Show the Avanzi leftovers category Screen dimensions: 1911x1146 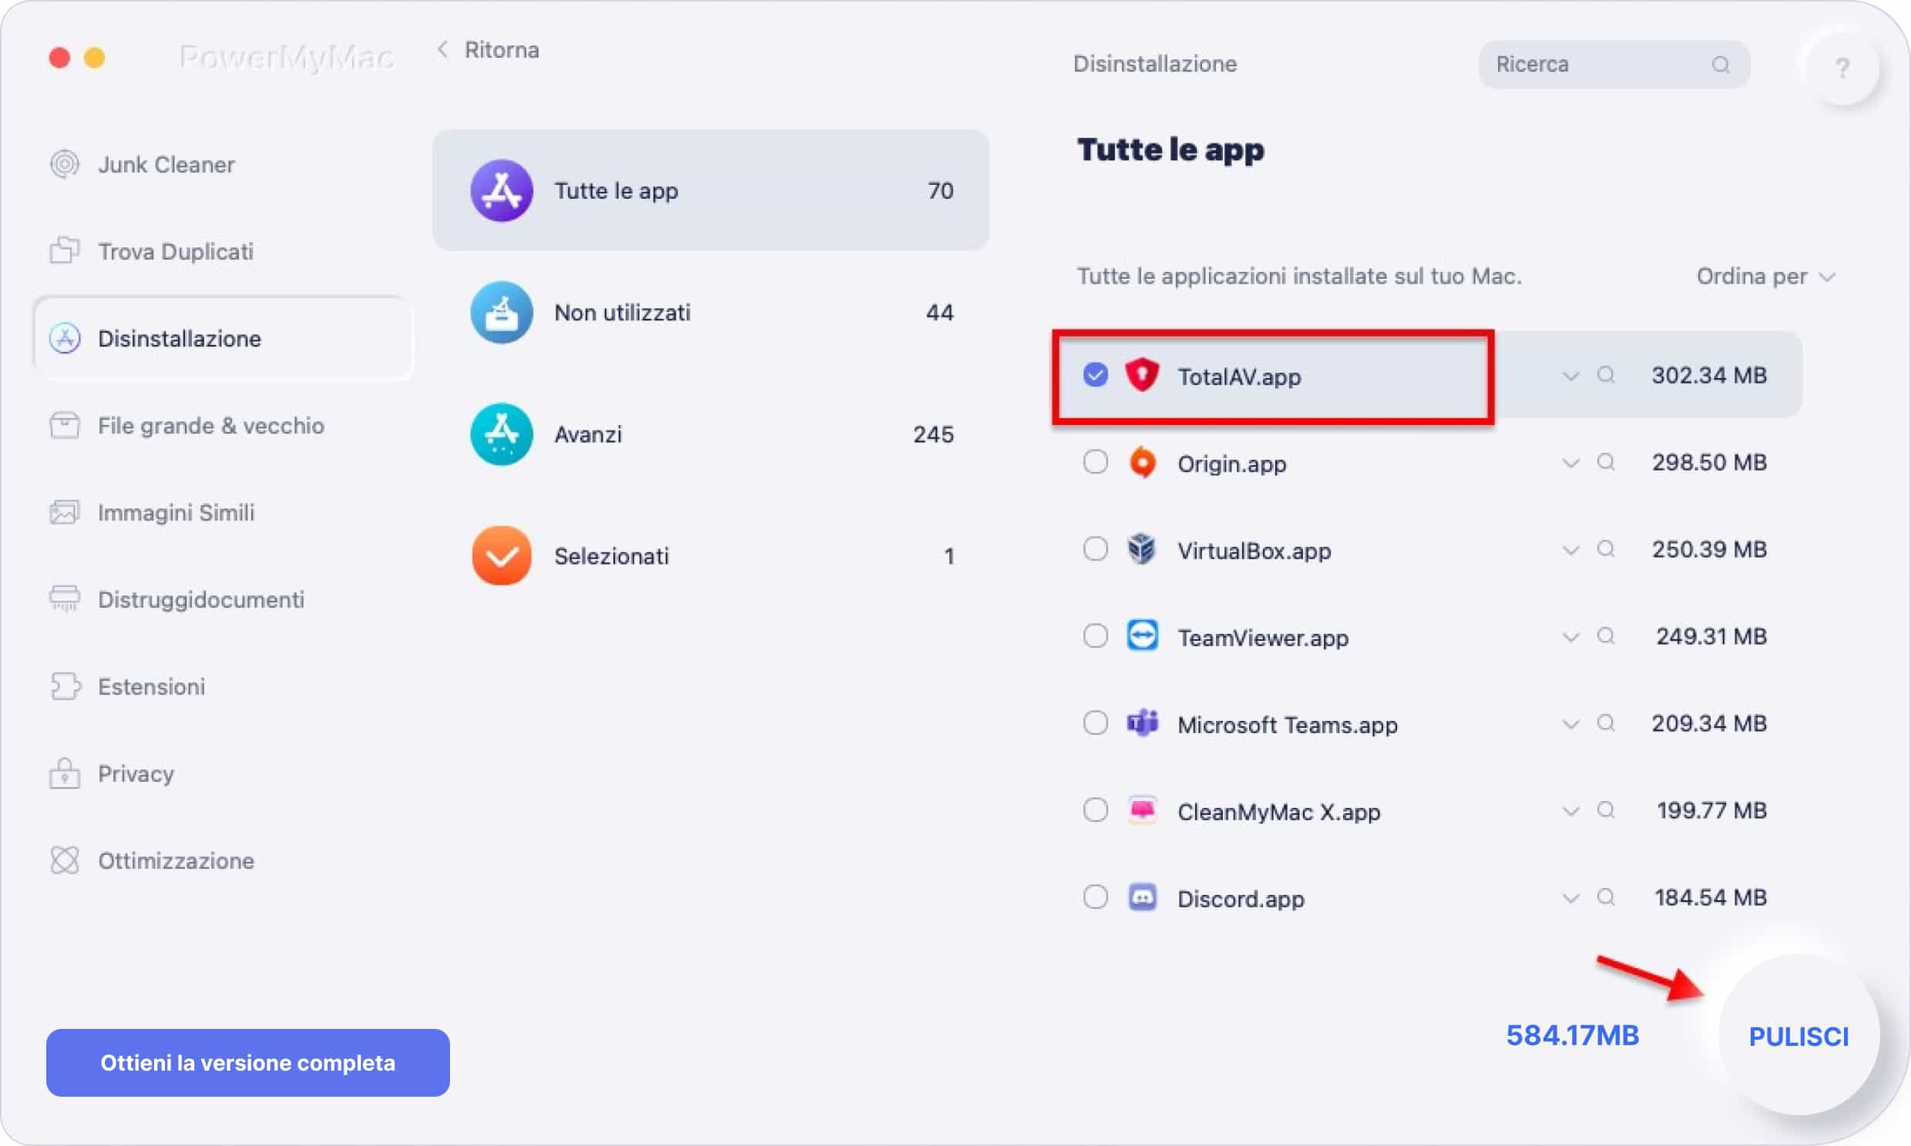coord(710,434)
